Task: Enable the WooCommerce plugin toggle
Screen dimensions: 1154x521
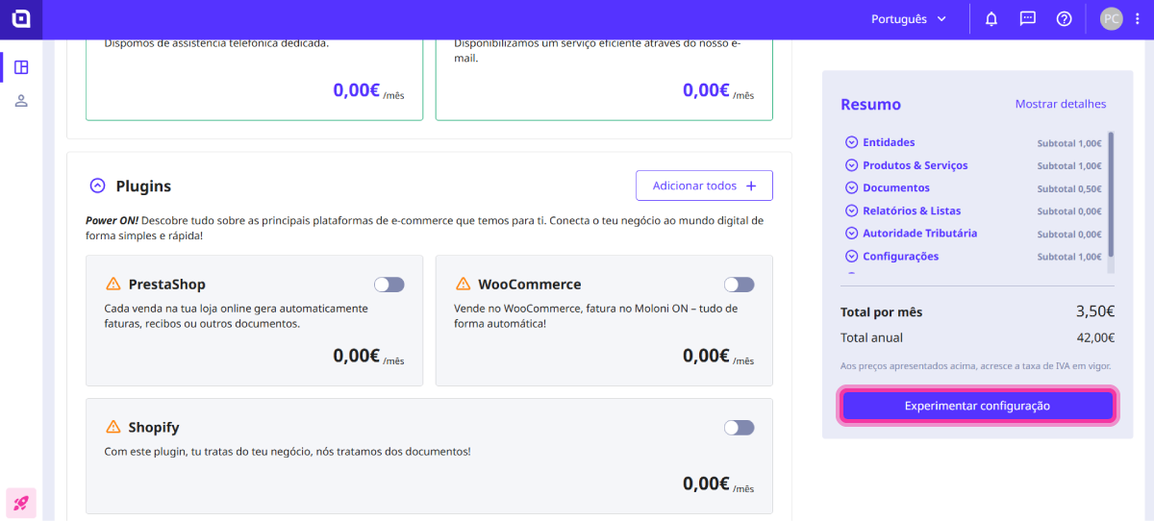Action: pos(739,285)
